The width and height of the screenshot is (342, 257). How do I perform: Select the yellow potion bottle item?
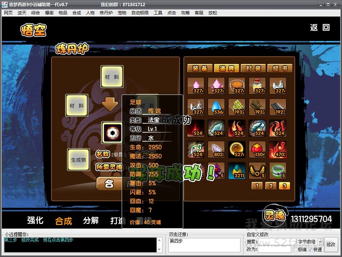click(257, 86)
